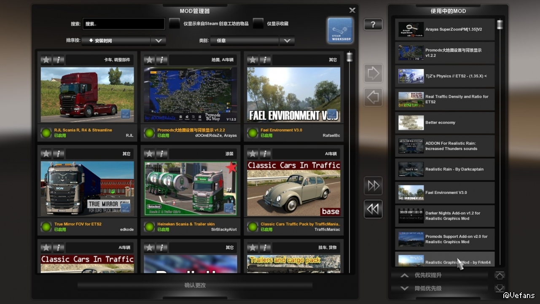Move mod to bottom priority icon
This screenshot has height=304, width=540.
click(x=500, y=288)
